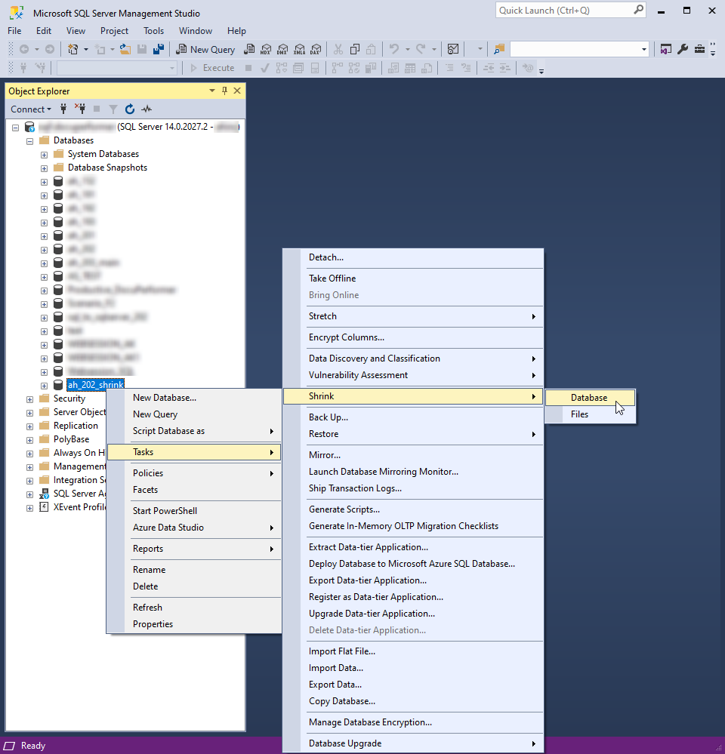Select Database in the Shrink submenu

pos(589,398)
